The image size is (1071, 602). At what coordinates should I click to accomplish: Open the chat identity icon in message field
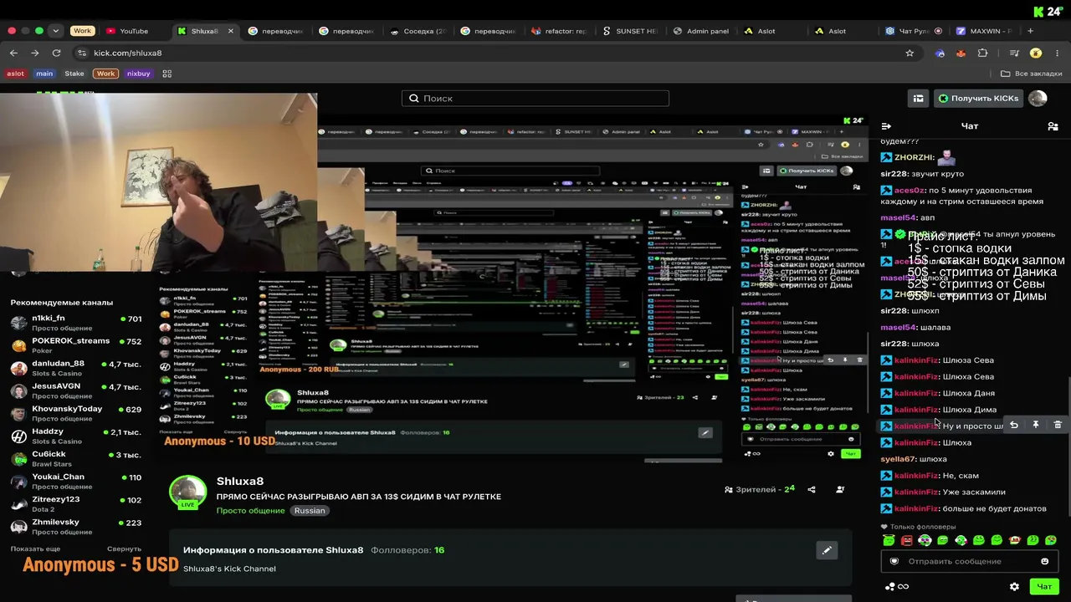pos(894,561)
